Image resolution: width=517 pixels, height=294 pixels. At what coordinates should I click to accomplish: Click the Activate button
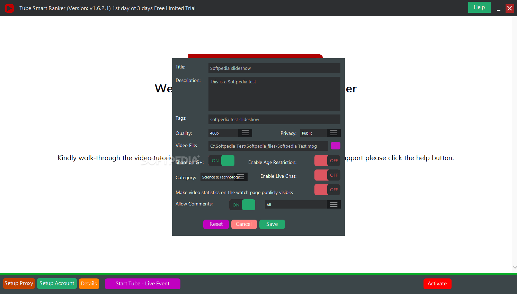tap(437, 284)
